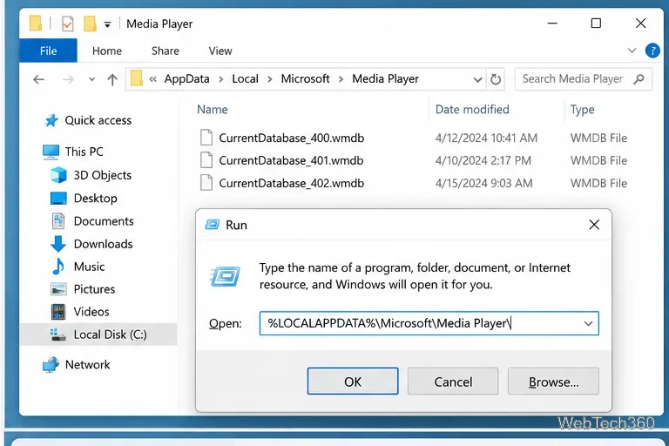
Task: Click the Network globe icon
Action: coord(51,364)
